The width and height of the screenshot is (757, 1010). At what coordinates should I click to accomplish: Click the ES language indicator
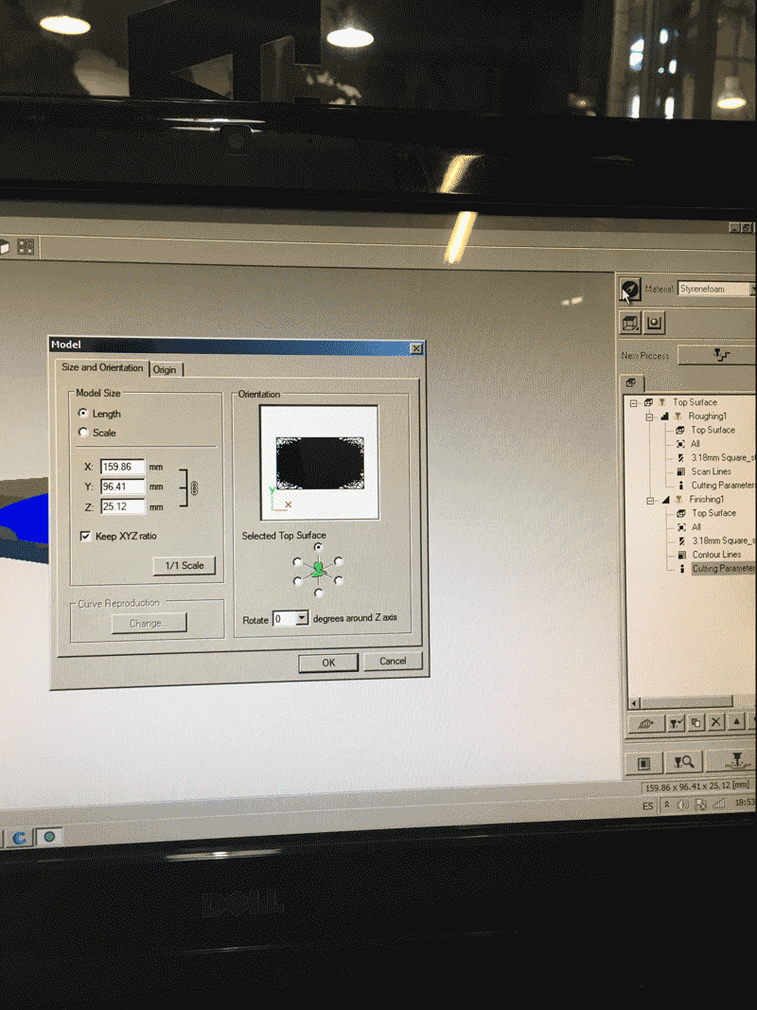(x=647, y=806)
